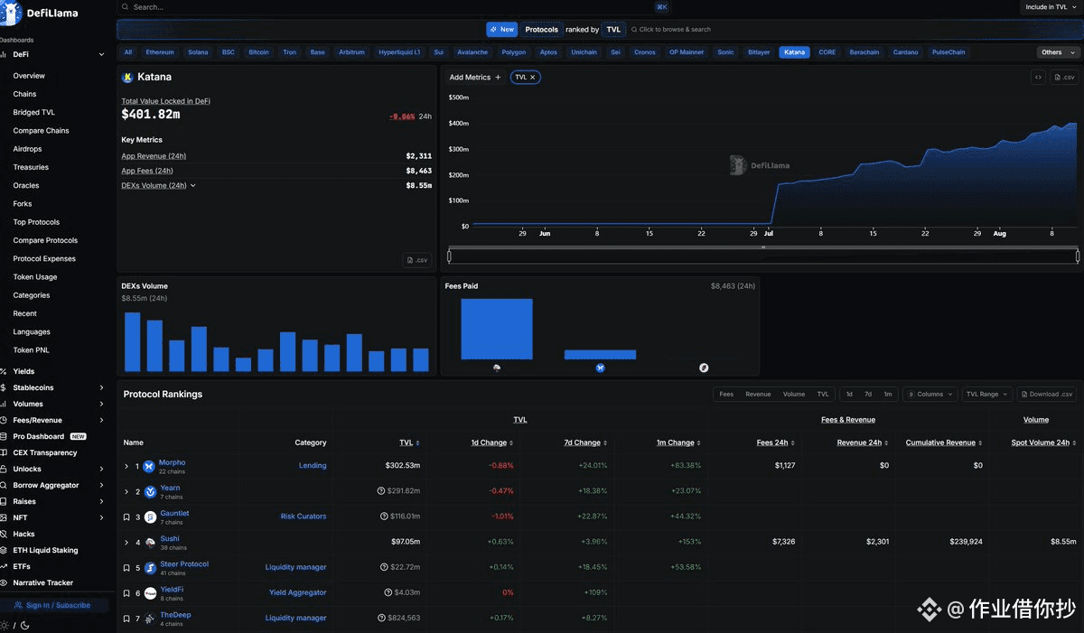Viewport: 1084px width, 633px height.
Task: Open the Others chains dropdown
Action: tap(1058, 52)
